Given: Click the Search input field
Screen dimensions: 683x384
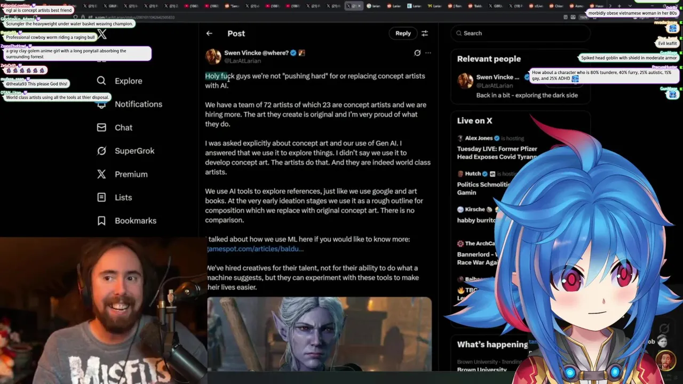Looking at the screenshot, I should coord(520,33).
